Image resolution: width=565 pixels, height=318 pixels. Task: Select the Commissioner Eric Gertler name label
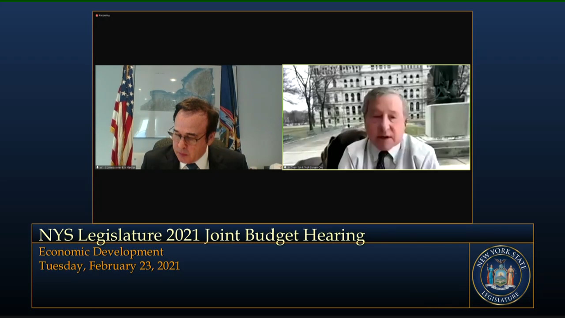click(117, 167)
